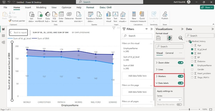Click the Data pane search field
This screenshot has width=215, height=111.
click(x=200, y=36)
